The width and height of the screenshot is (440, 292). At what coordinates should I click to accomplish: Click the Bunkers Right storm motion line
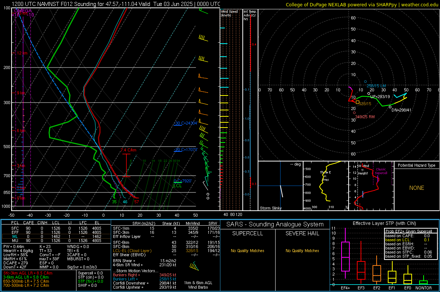click(x=145, y=275)
